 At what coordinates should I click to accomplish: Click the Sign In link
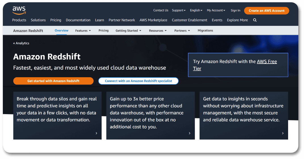[x=235, y=11]
